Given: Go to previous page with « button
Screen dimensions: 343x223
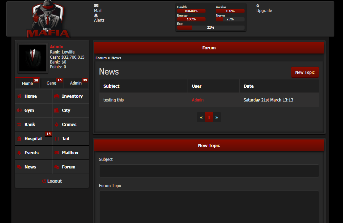Looking at the screenshot, I should [201, 117].
